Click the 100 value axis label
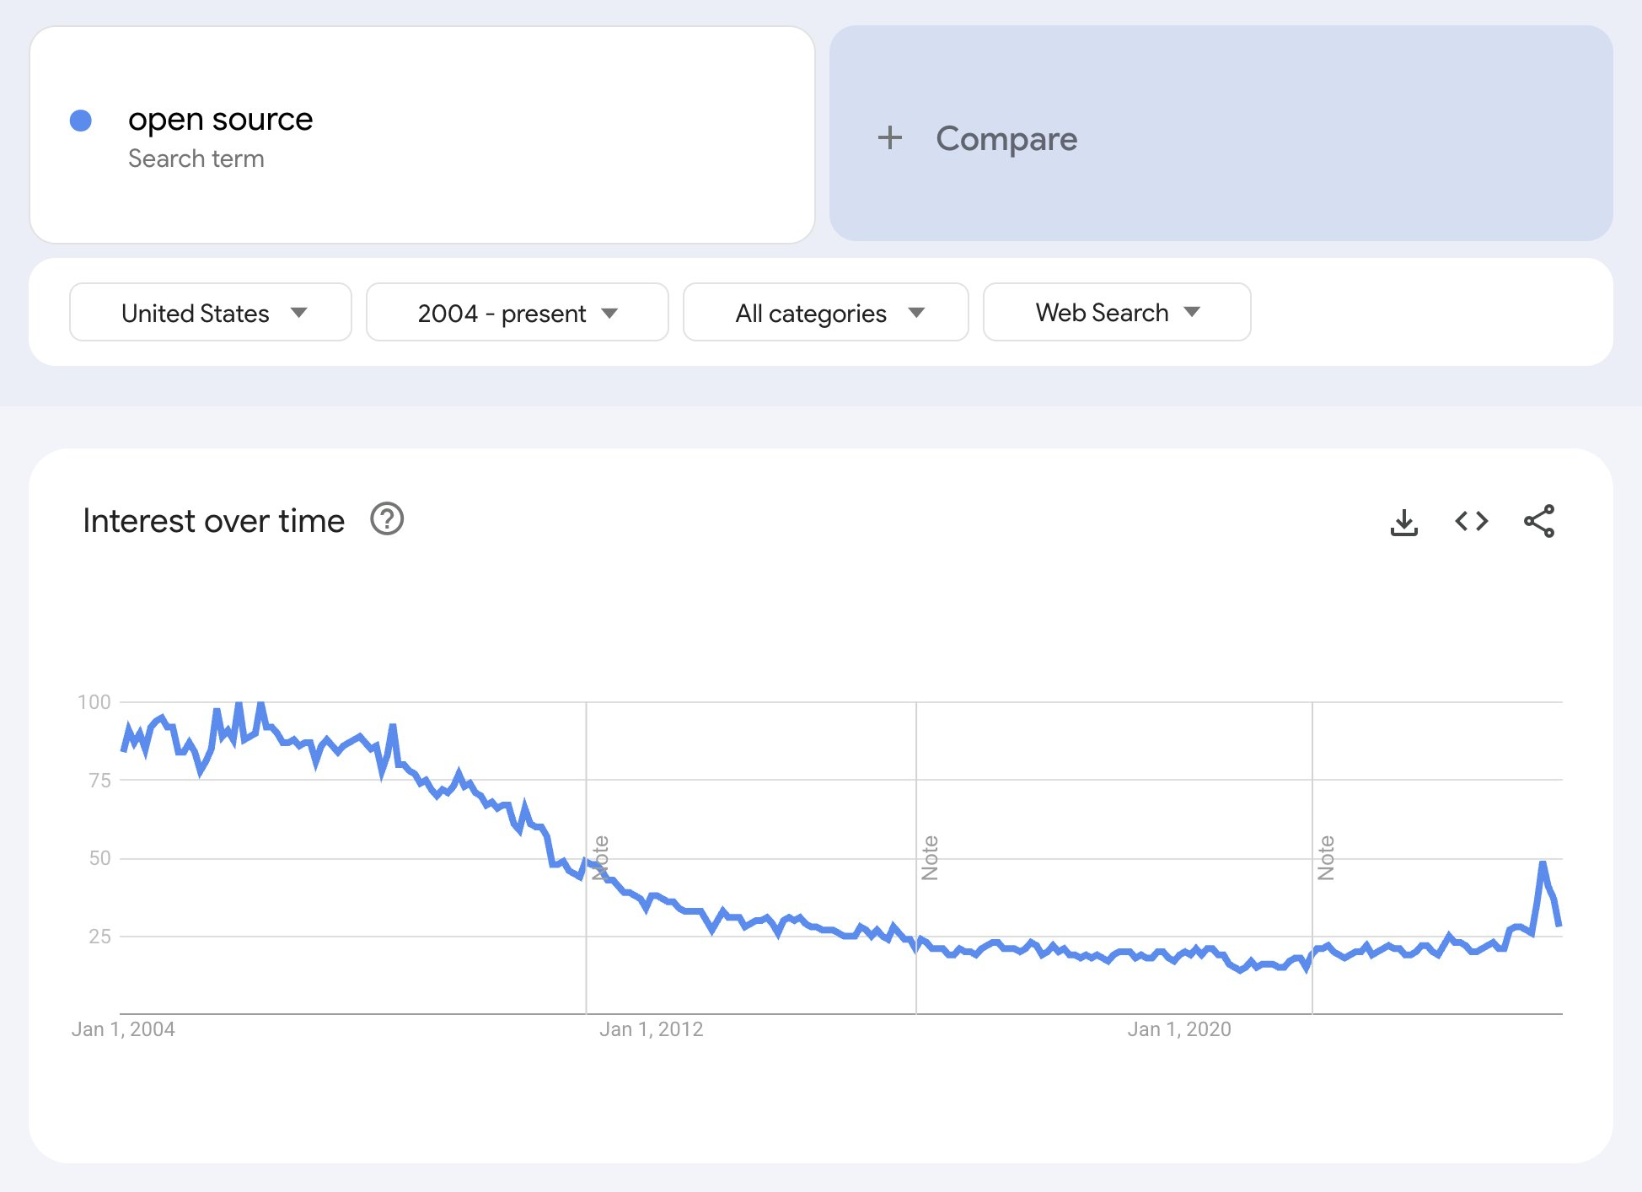The width and height of the screenshot is (1642, 1192). (94, 702)
